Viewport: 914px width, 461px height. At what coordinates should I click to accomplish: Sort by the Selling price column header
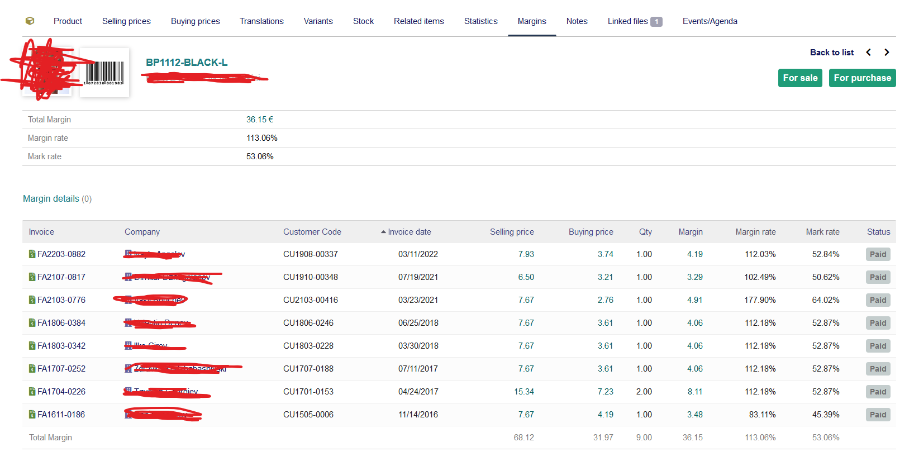pyautogui.click(x=512, y=232)
